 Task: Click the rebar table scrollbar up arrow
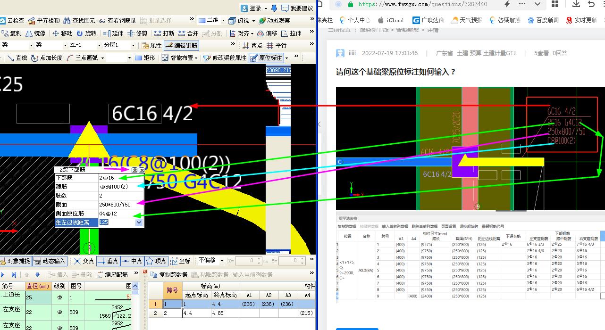[x=135, y=286]
